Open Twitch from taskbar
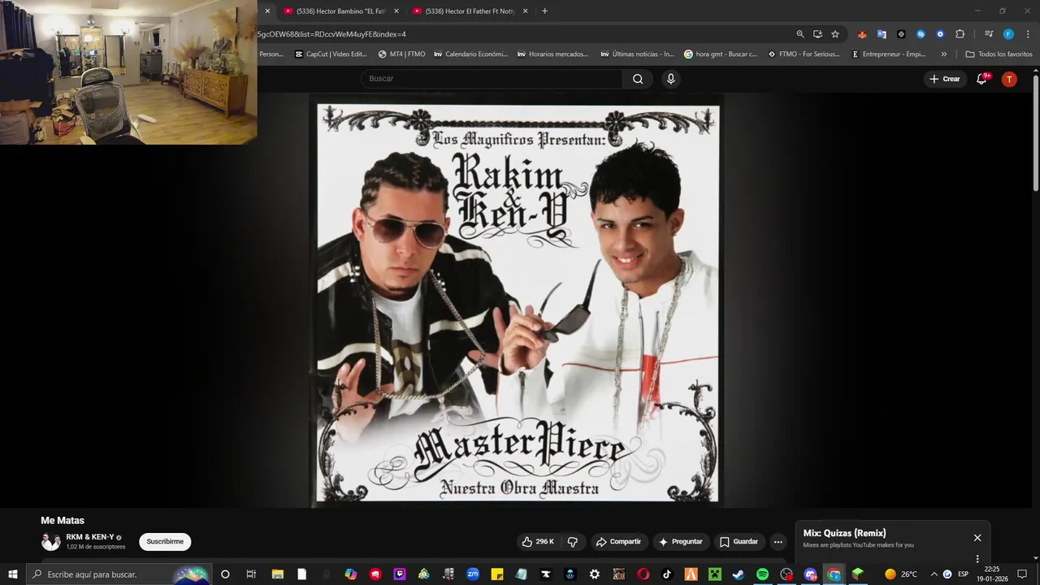Screen dimensions: 1040x585 coord(400,574)
